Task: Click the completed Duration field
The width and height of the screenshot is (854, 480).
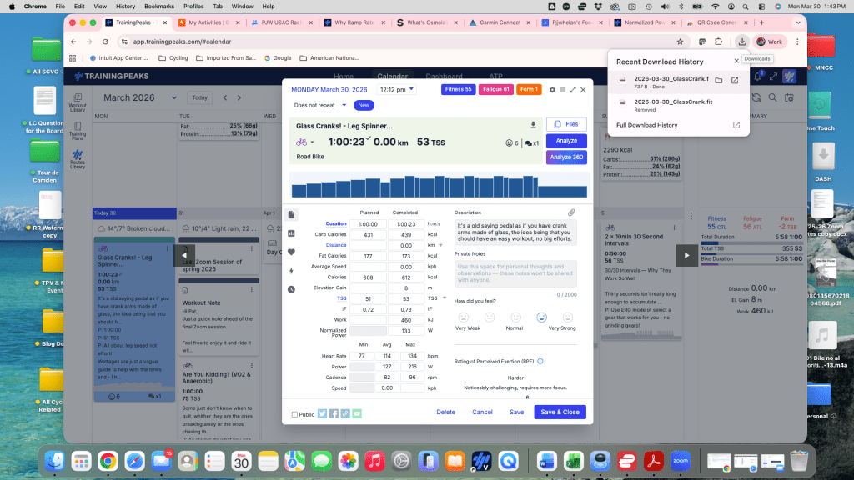Action: [x=406, y=224]
